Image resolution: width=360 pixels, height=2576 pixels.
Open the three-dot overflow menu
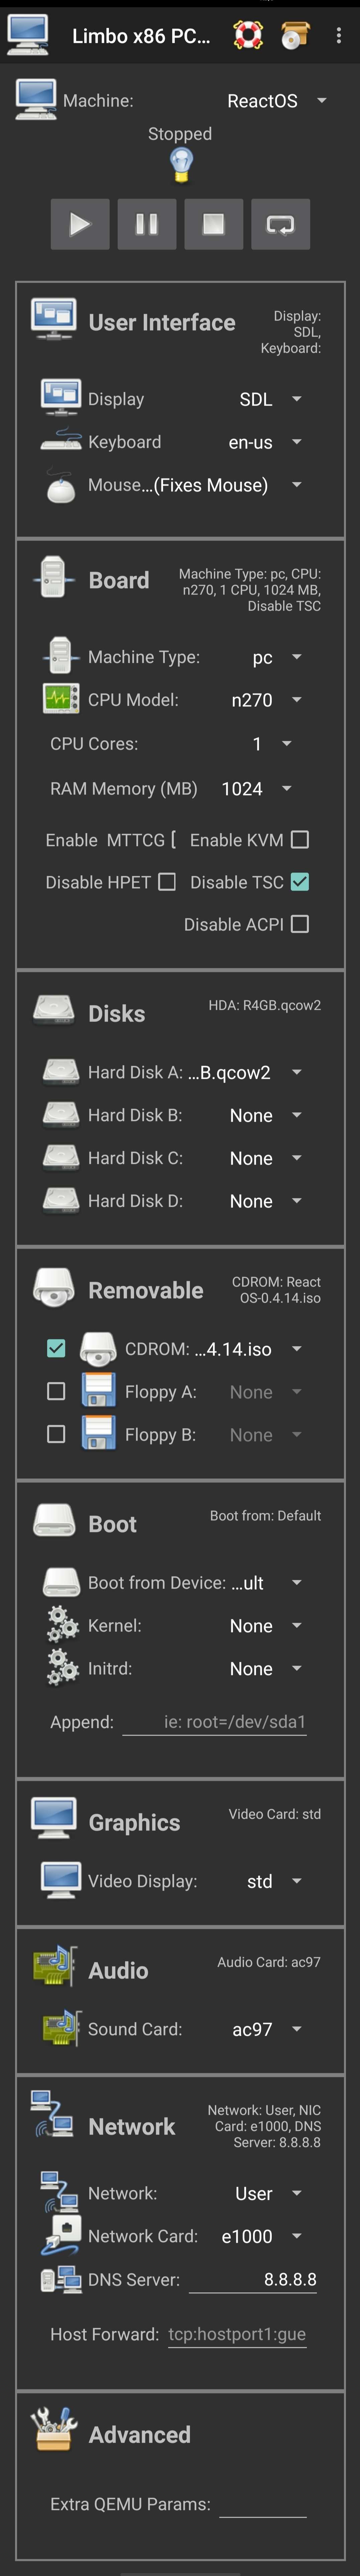click(339, 36)
